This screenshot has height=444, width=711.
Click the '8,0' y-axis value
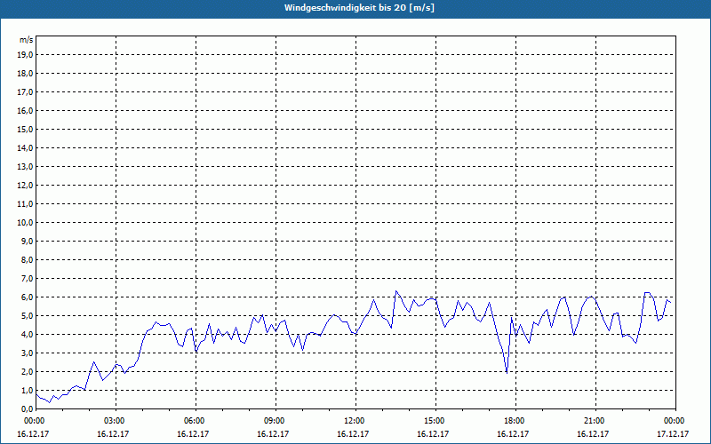[x=27, y=259]
